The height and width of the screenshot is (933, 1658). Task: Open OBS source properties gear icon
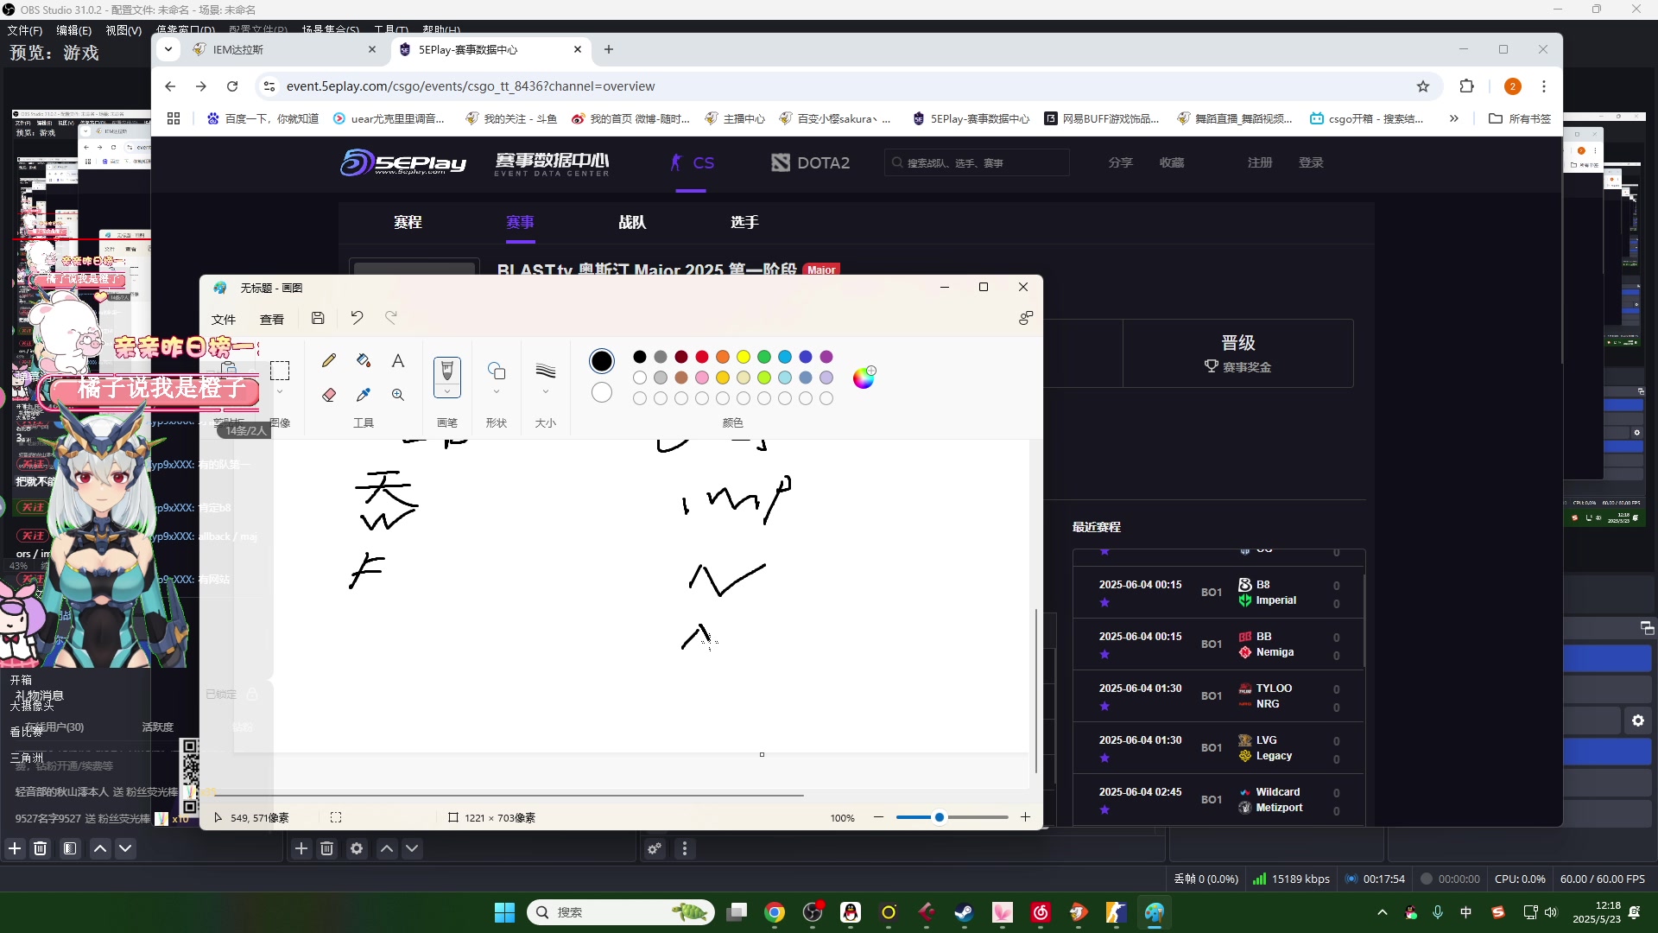357,848
